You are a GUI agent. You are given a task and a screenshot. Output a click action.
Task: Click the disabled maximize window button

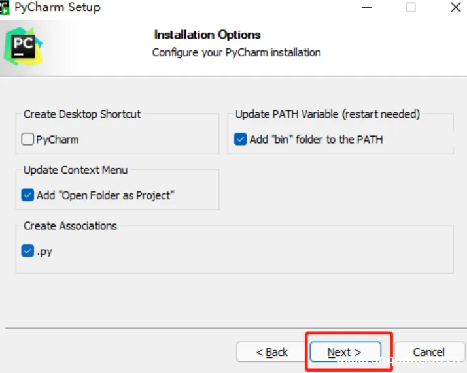click(x=411, y=8)
